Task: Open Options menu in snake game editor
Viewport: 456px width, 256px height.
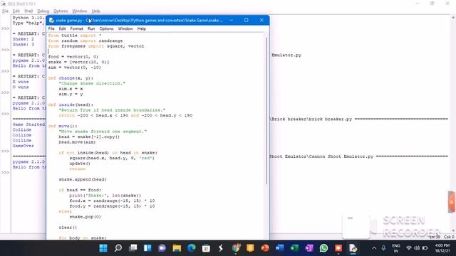Action: pos(106,28)
